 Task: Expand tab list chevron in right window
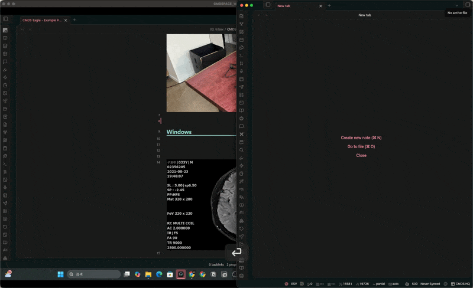pyautogui.click(x=456, y=5)
